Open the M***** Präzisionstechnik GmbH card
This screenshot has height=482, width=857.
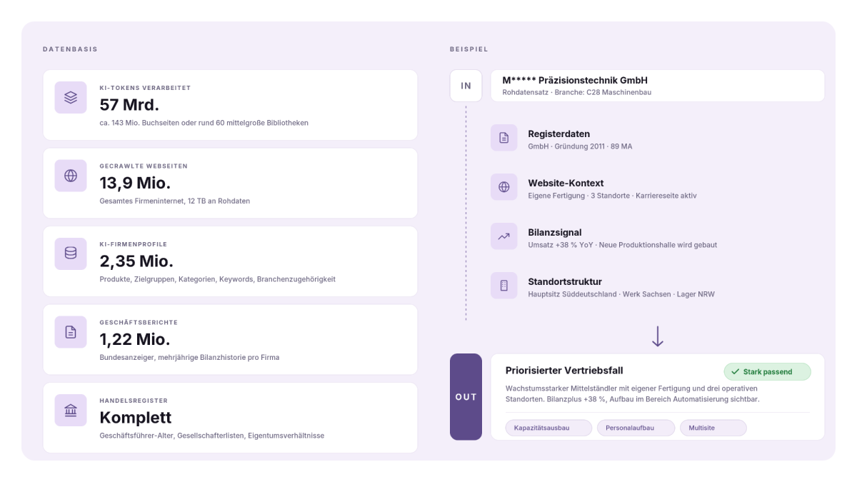point(658,86)
